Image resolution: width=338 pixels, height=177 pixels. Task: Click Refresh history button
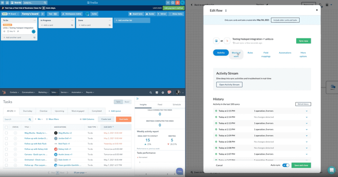click(303, 104)
